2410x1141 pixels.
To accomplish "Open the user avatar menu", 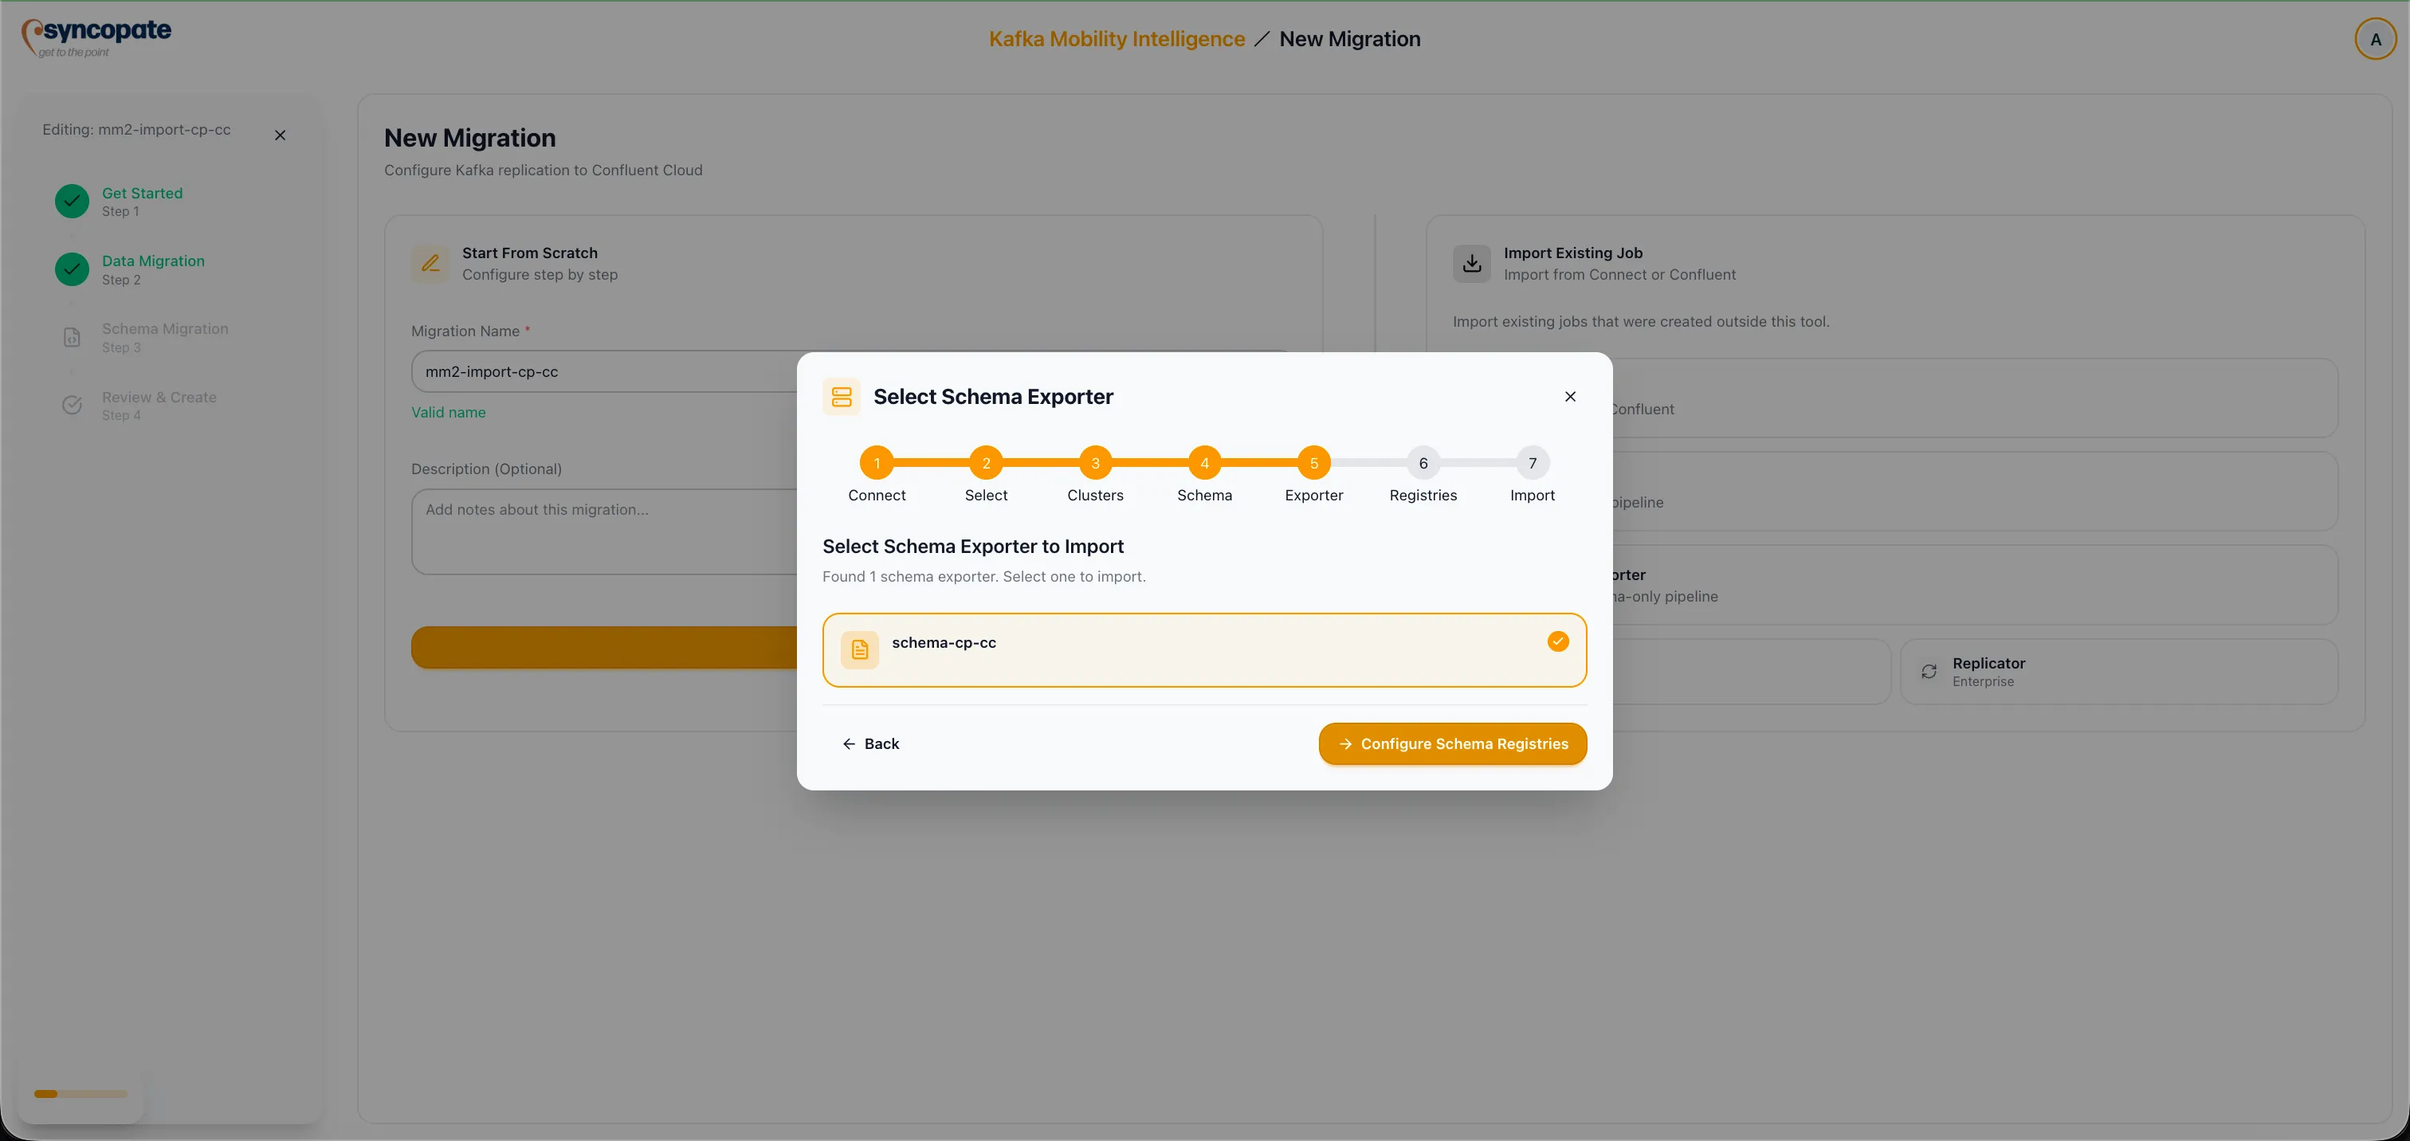I will click(2374, 39).
